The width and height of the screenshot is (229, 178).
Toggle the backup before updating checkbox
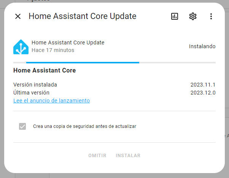coord(22,126)
